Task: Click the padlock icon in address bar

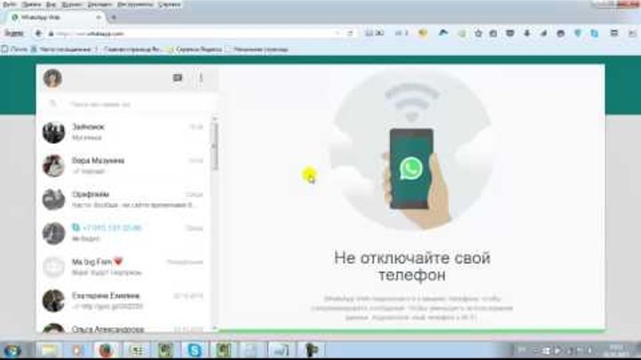Action: tap(51, 34)
